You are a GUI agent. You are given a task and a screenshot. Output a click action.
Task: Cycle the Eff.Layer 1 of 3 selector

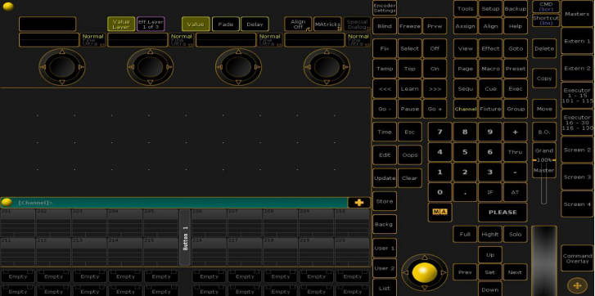pos(151,24)
